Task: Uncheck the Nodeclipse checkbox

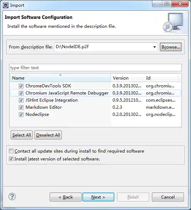Action: point(21,114)
